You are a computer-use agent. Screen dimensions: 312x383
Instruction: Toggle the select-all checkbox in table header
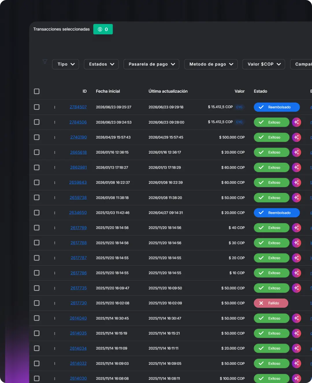[x=37, y=91]
